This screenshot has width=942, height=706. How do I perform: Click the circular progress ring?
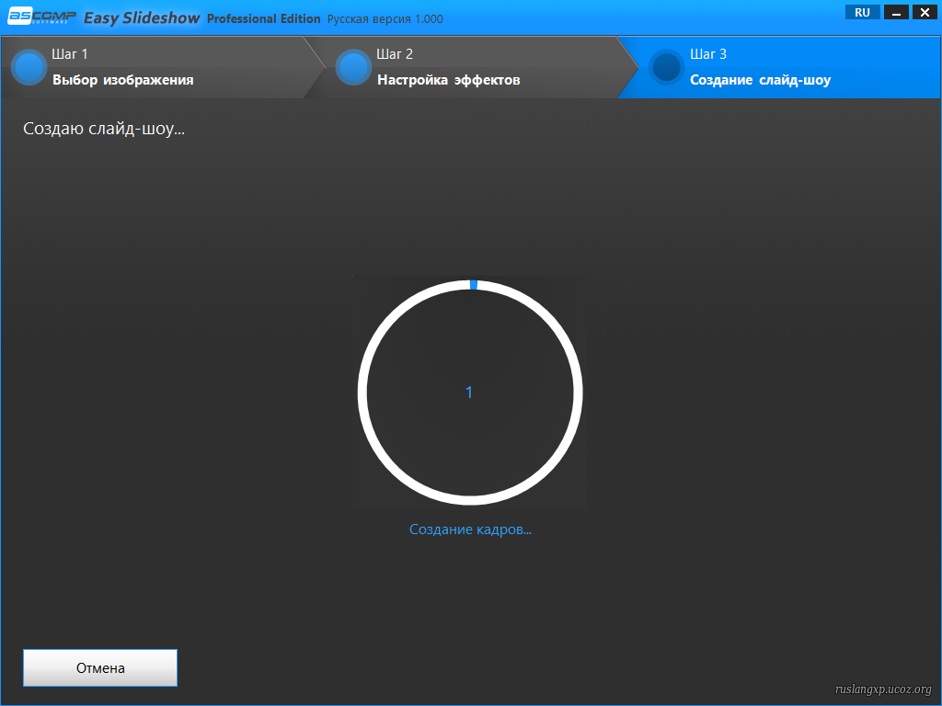[470, 392]
